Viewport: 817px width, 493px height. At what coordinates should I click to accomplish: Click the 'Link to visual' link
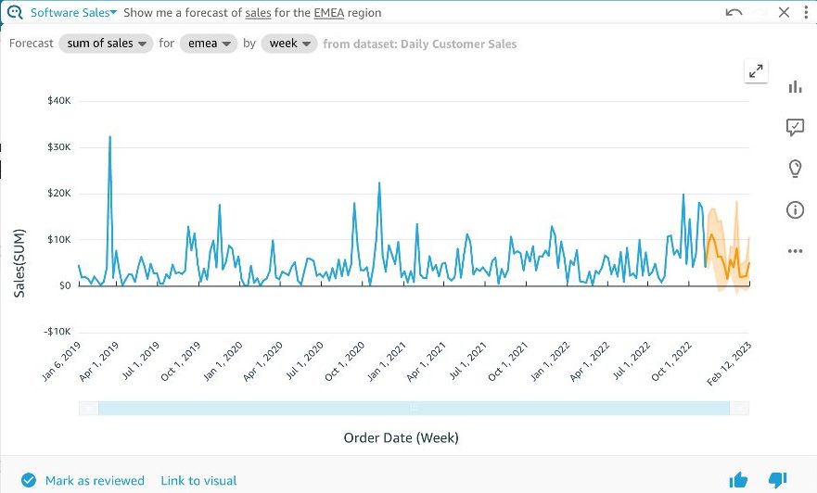[198, 480]
